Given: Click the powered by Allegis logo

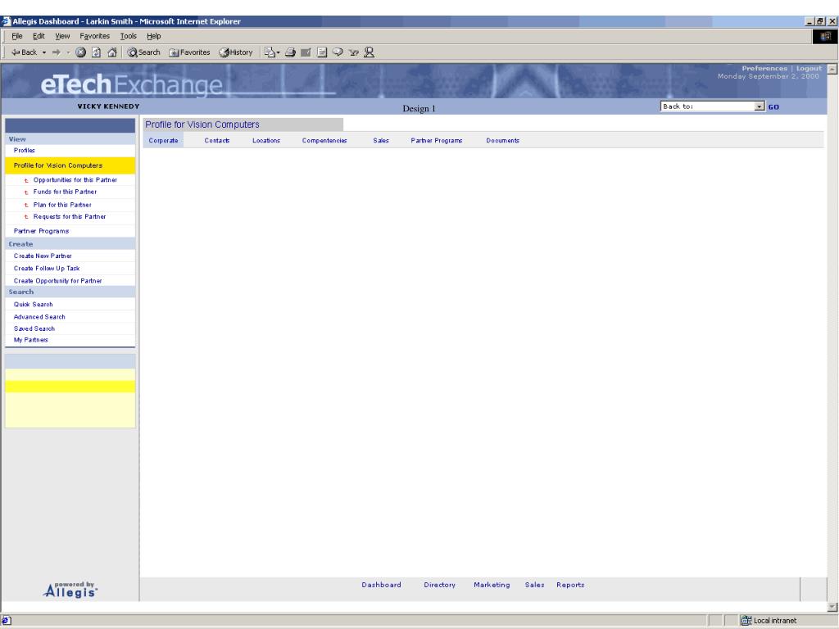Looking at the screenshot, I should tap(70, 590).
